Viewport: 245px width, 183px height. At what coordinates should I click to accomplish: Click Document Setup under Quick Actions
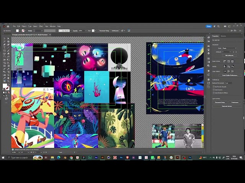point(220,102)
